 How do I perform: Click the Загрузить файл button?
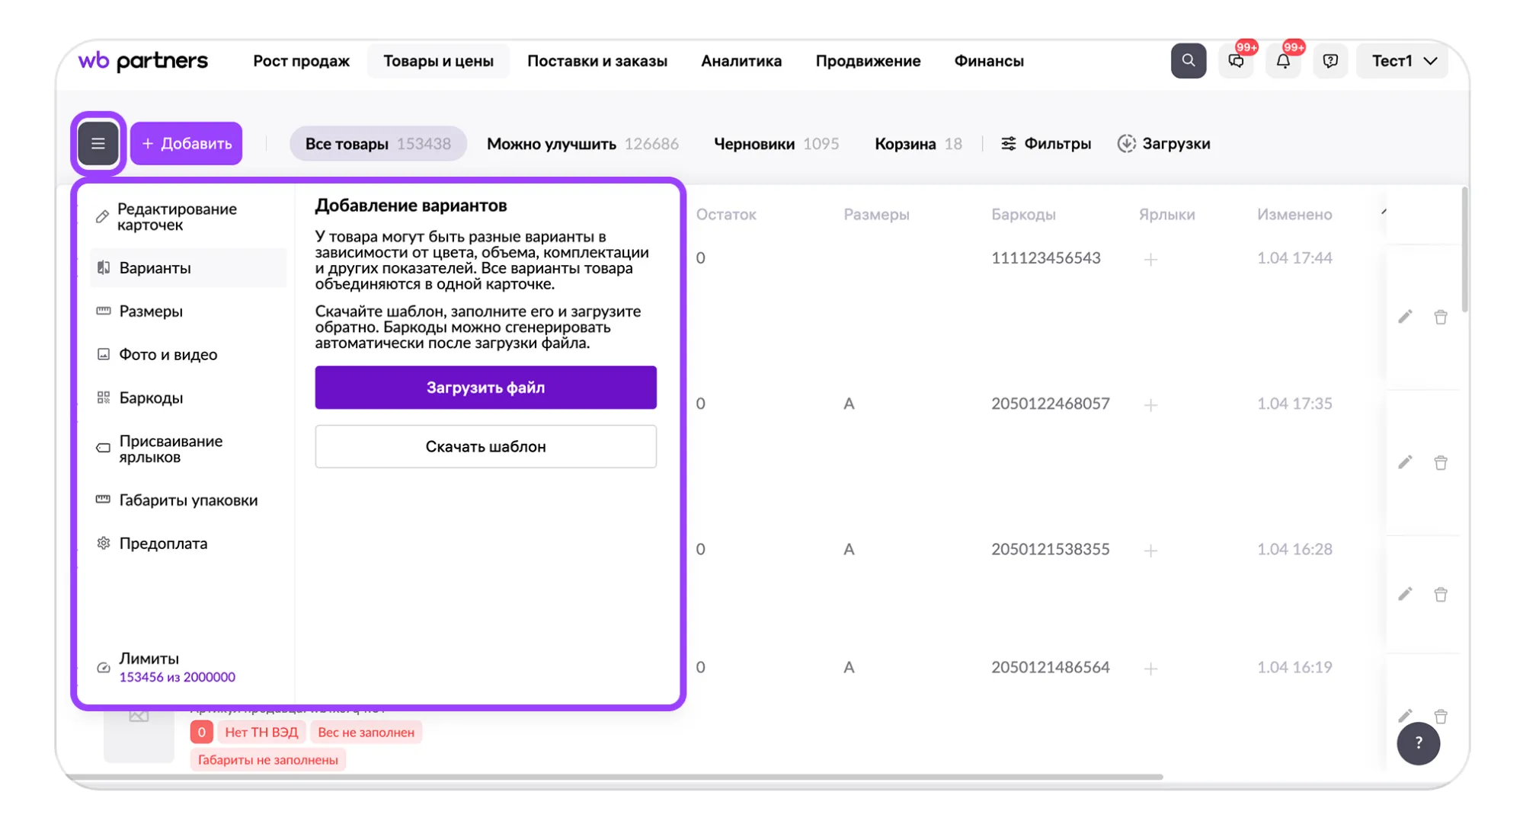click(485, 387)
